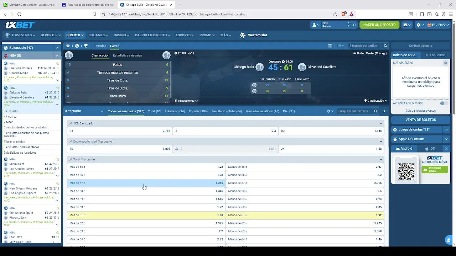Click the browser address bar URL
The width and height of the screenshot is (456, 256).
(178, 14)
